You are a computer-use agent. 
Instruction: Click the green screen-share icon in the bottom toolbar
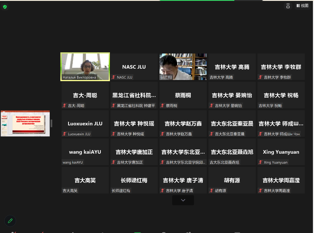(137, 232)
